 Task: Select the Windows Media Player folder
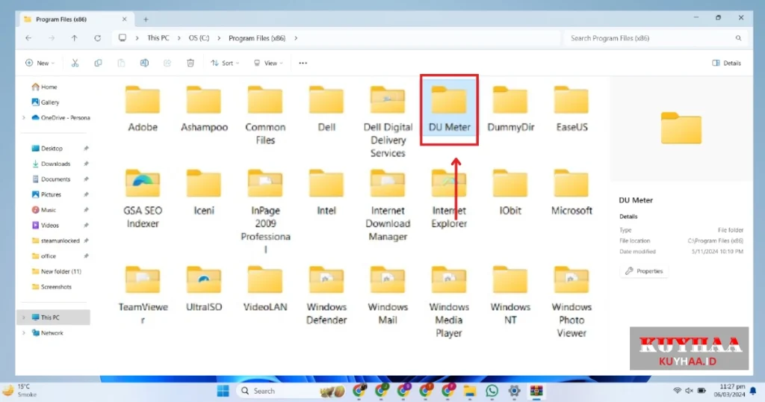point(449,302)
